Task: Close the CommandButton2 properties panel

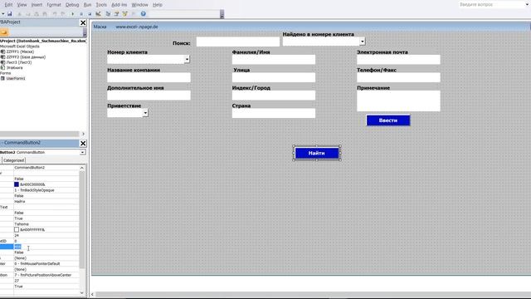Action: (83, 143)
